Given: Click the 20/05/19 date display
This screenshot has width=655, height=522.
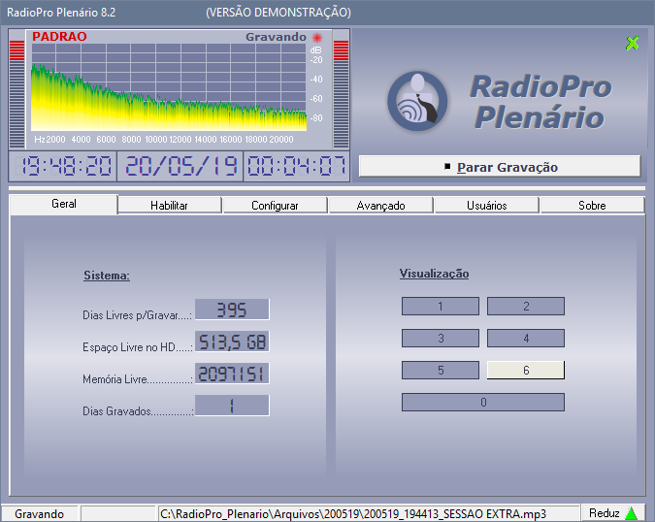Looking at the screenshot, I should [180, 166].
